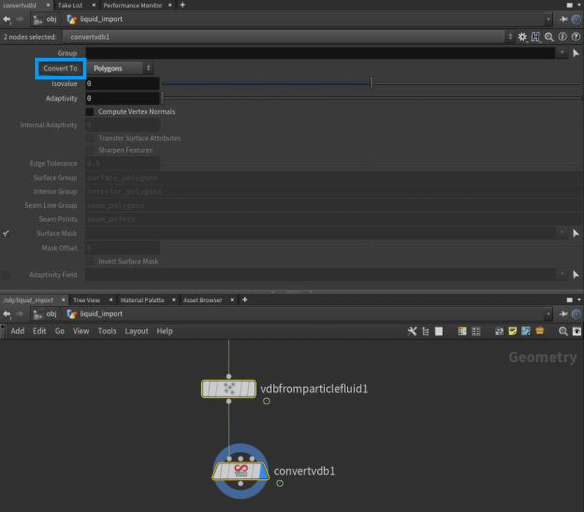
Task: Expand the Group field dropdown arrow
Action: click(561, 53)
